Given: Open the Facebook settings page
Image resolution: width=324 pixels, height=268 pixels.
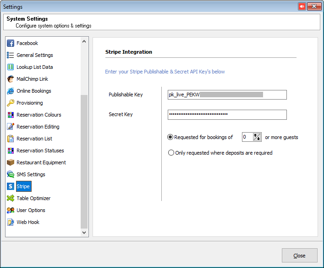Looking at the screenshot, I should pyautogui.click(x=27, y=43).
